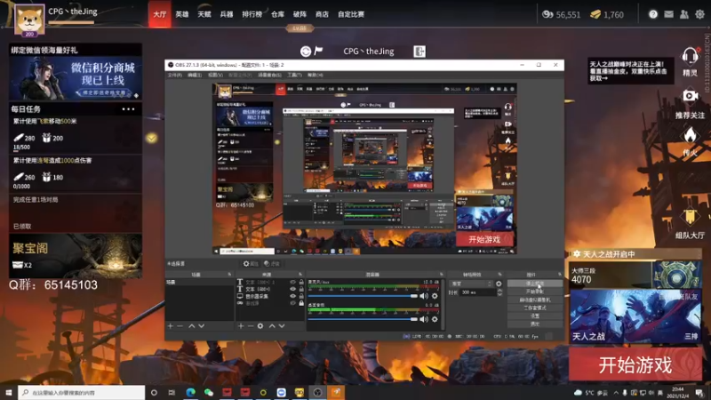711x400 pixels.
Task: Click 开始录制 in OBS controls
Action: click(535, 292)
